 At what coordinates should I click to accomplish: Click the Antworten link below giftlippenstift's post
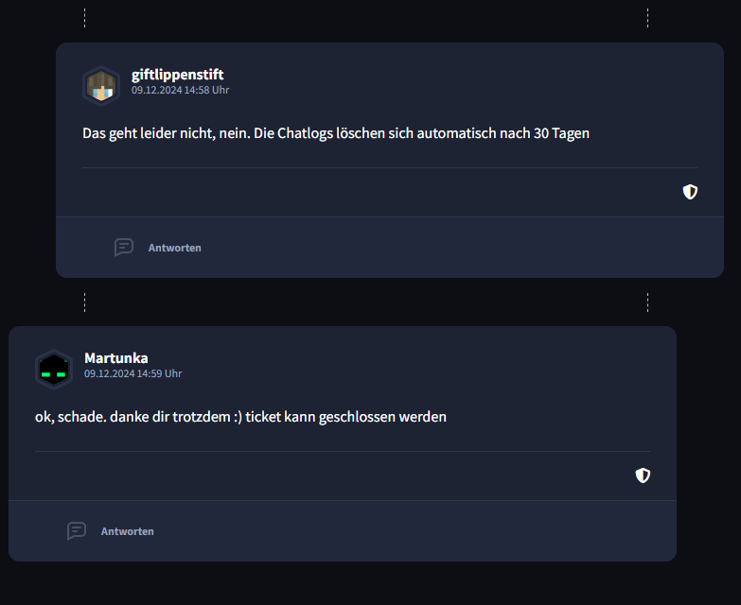(175, 248)
